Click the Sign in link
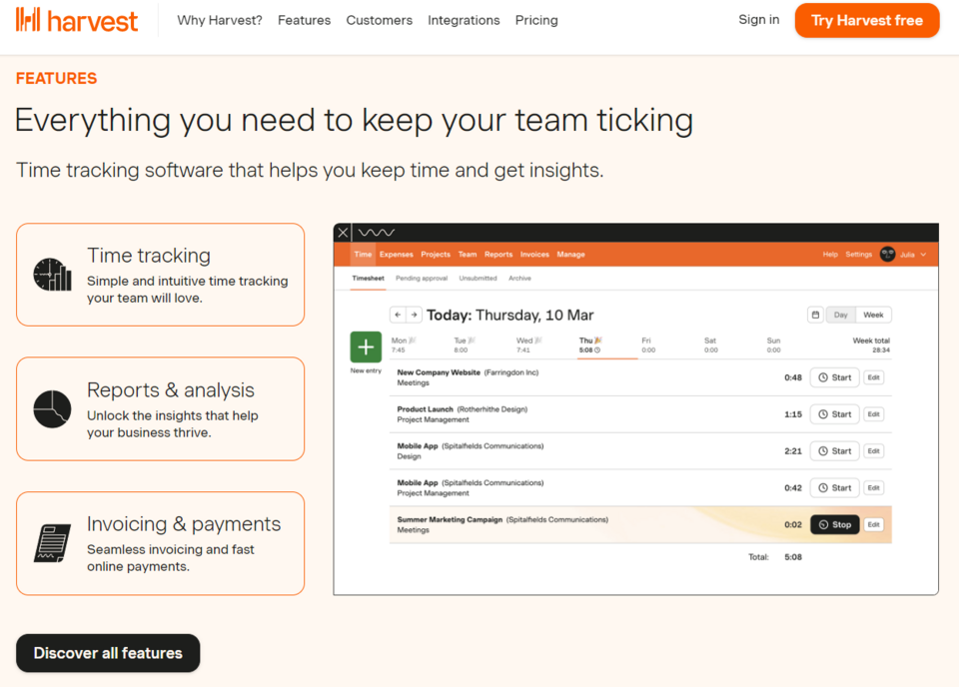The image size is (959, 687). [759, 20]
